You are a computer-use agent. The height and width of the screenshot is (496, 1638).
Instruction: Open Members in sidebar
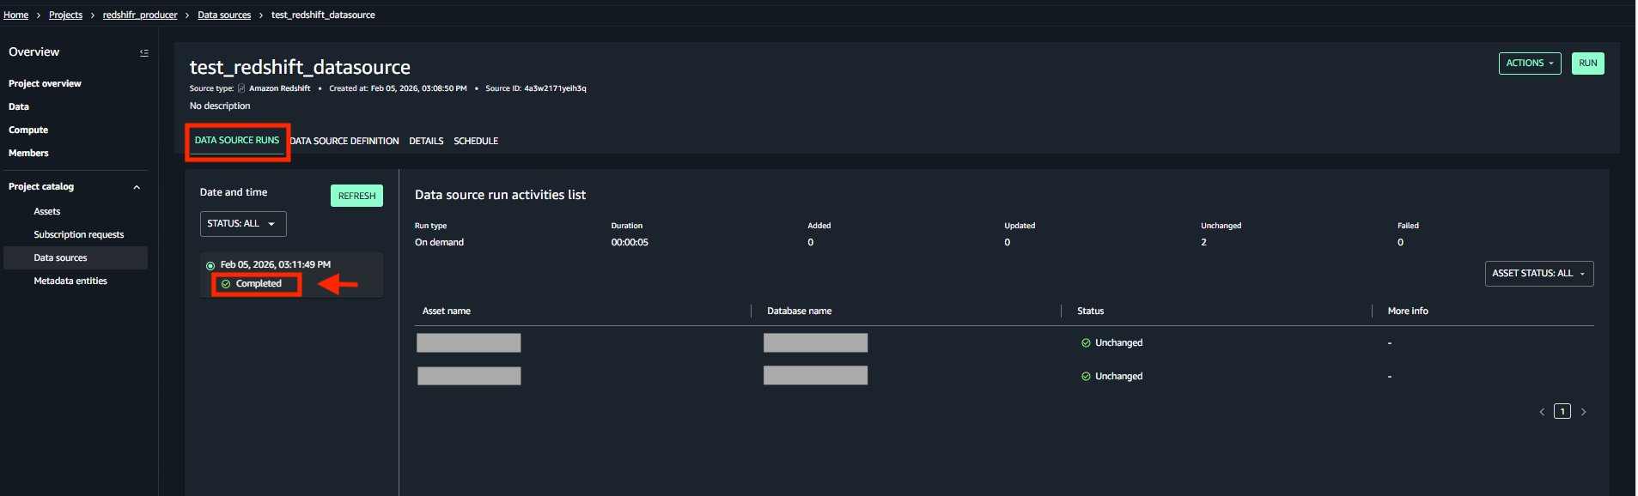coord(28,153)
